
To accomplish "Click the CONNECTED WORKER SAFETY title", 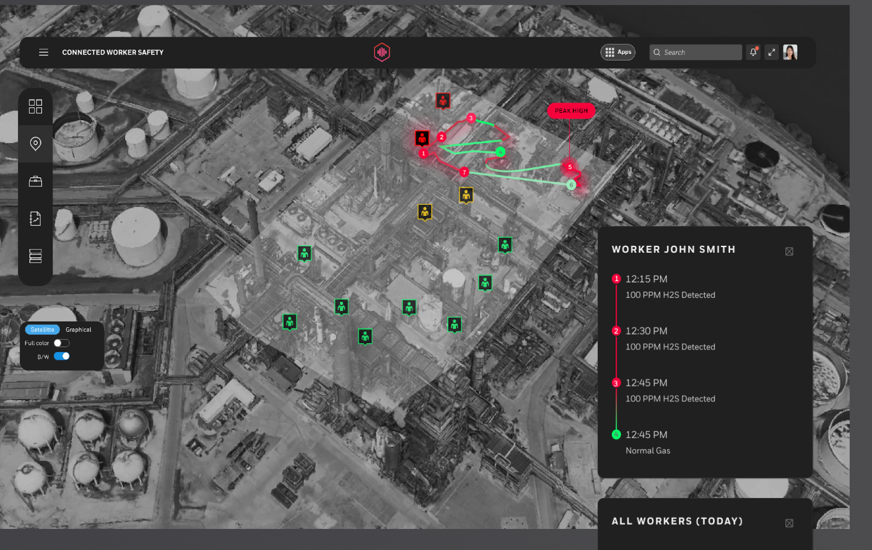I will coord(113,53).
